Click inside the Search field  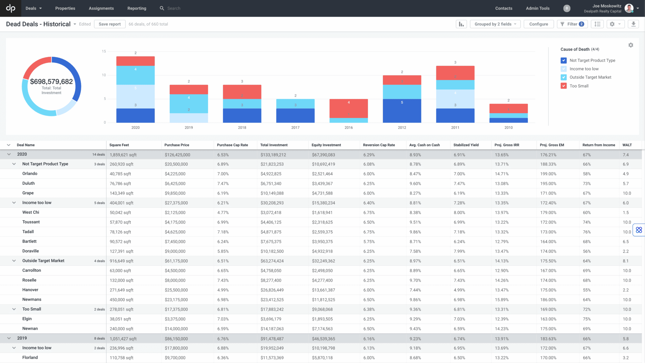click(x=176, y=8)
